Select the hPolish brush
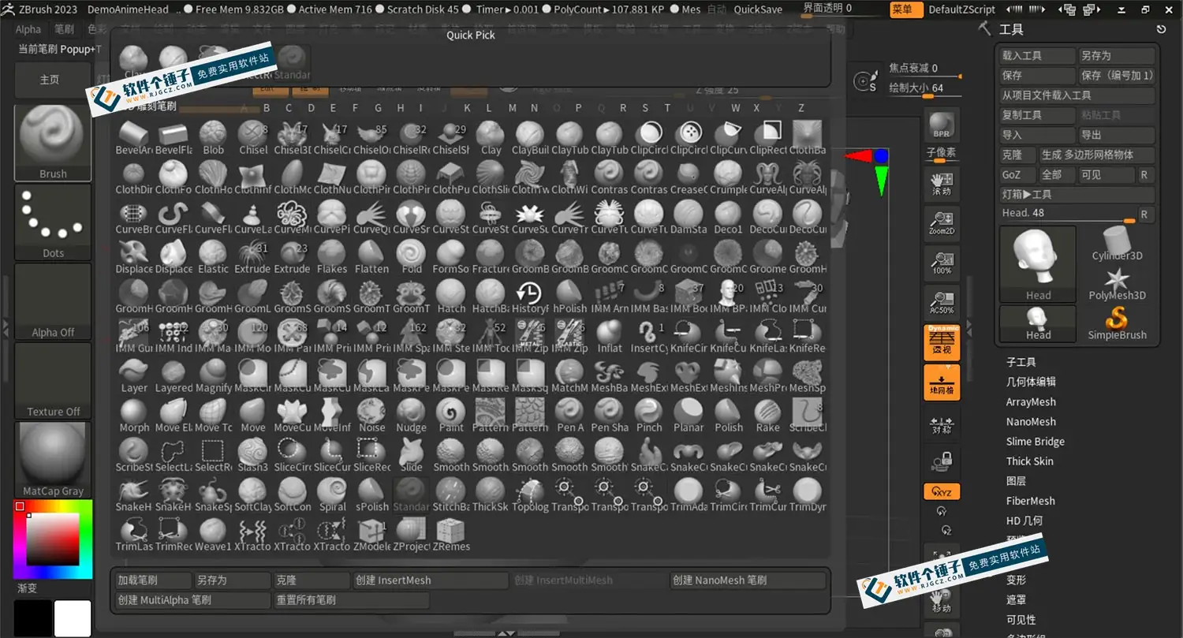The image size is (1183, 638). coord(569,297)
